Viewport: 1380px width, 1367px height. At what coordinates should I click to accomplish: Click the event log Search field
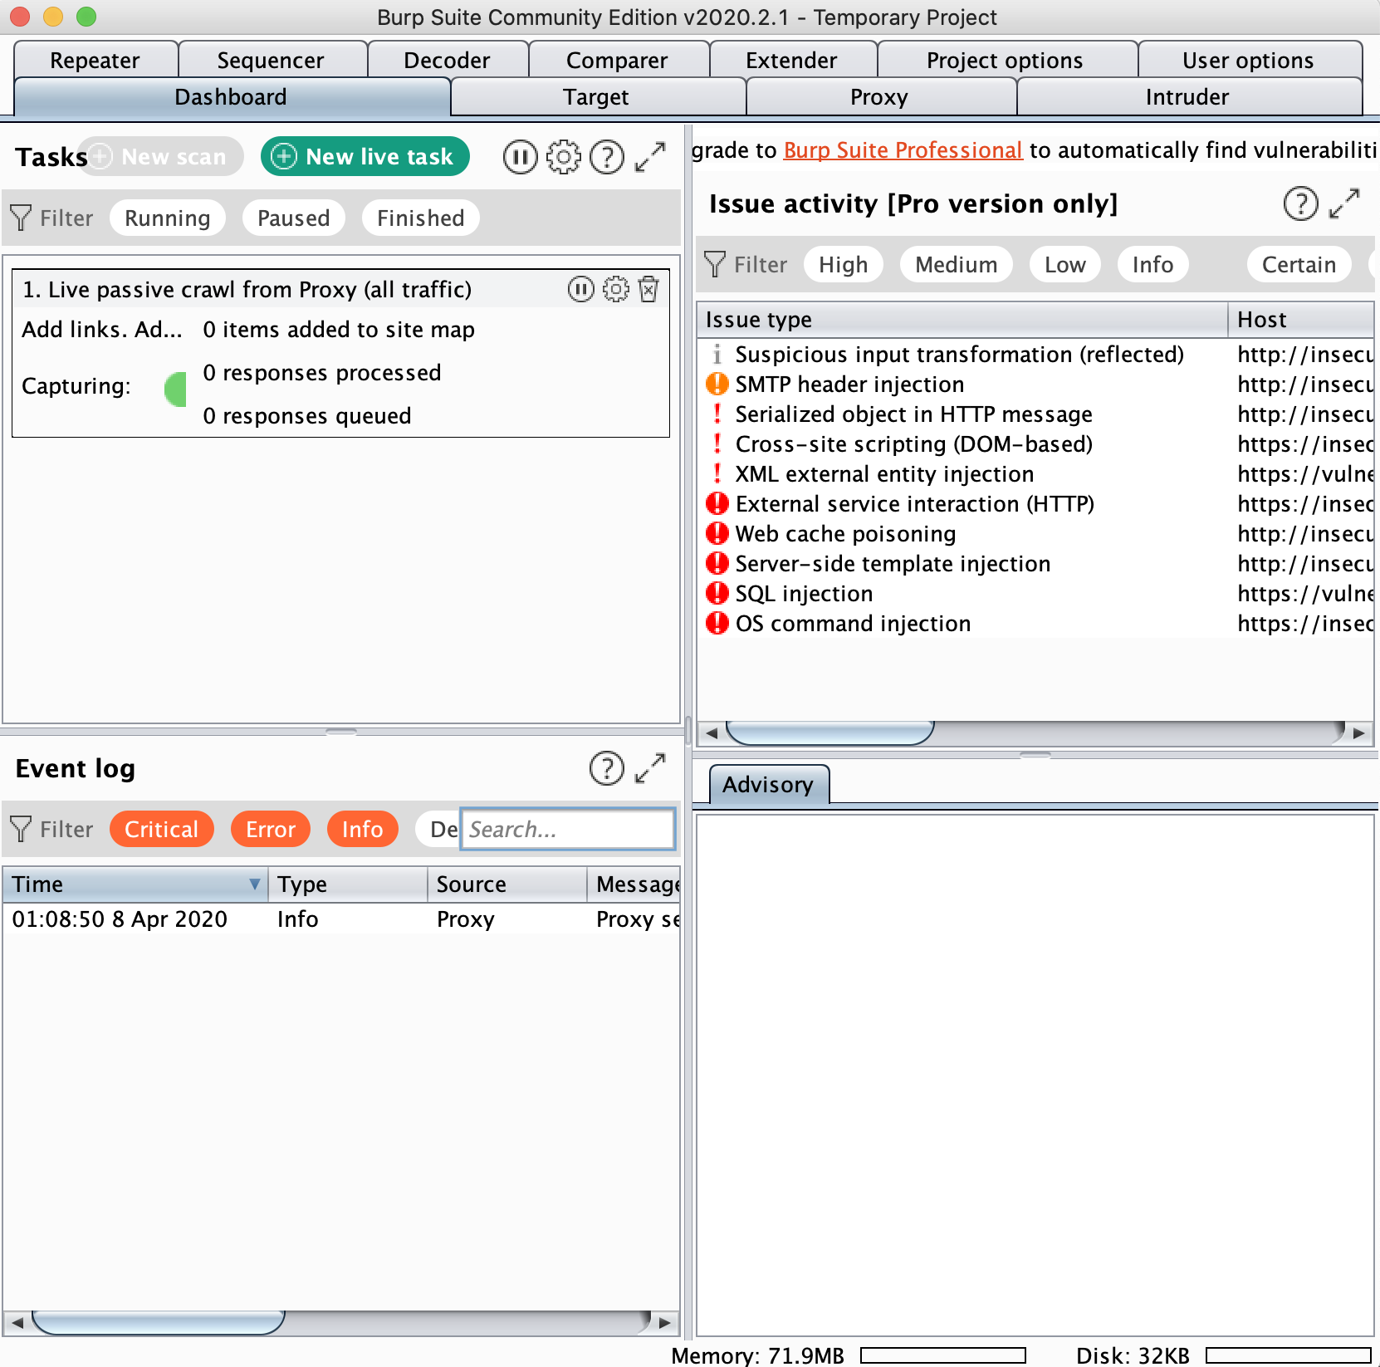[568, 830]
